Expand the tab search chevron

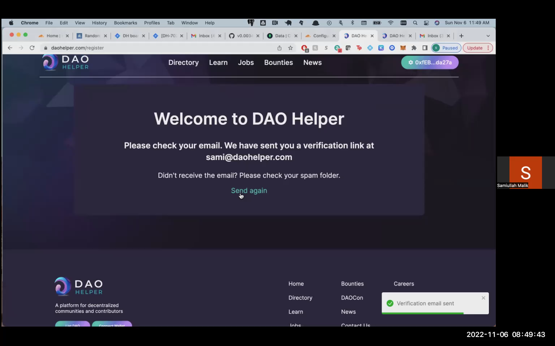click(x=488, y=36)
